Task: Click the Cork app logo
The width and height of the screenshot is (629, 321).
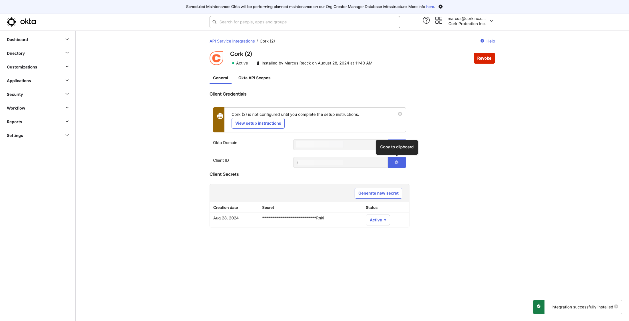Action: coord(216,58)
